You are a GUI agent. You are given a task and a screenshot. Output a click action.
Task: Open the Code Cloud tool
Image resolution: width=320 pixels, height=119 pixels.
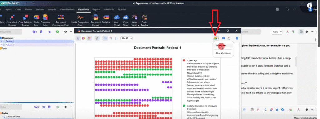click(126, 20)
